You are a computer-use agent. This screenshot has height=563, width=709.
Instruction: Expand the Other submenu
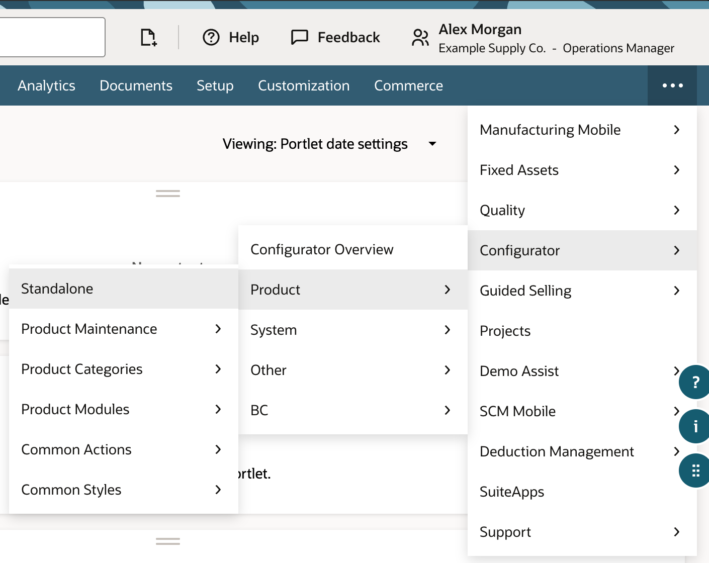click(x=353, y=370)
